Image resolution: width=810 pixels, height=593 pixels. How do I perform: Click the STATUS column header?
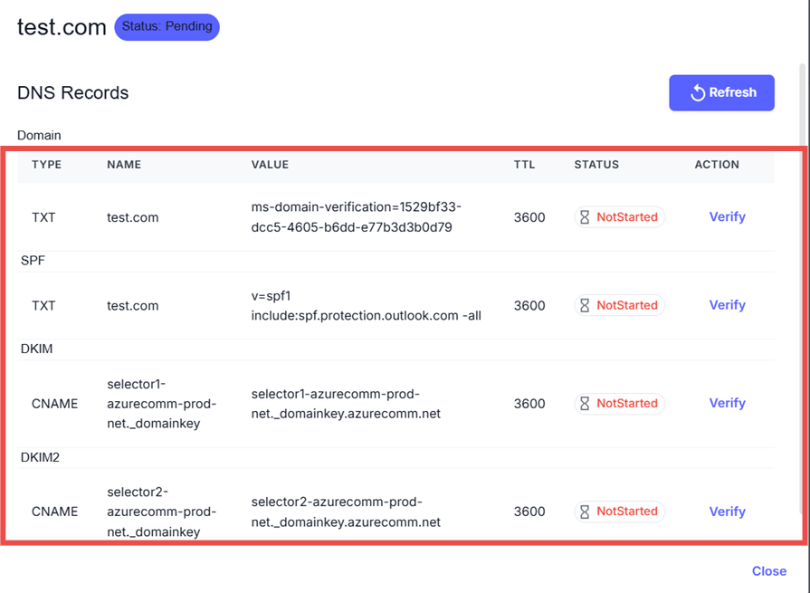[596, 165]
